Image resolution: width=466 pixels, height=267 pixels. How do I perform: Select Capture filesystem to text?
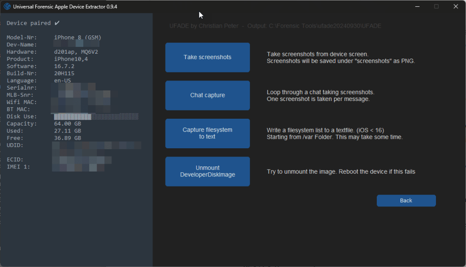208,133
